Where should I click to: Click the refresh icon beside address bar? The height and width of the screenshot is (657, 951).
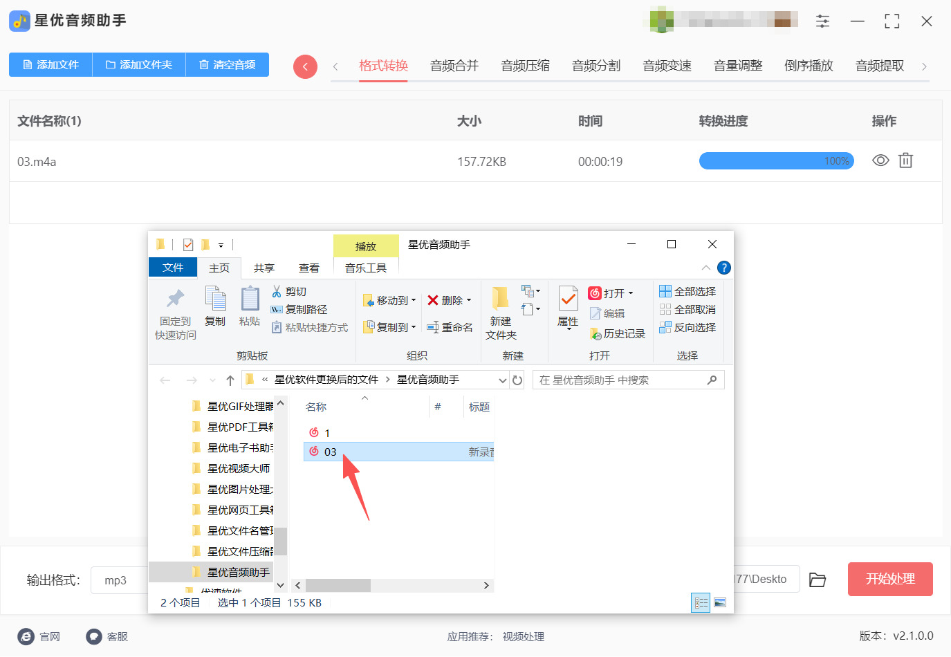click(517, 380)
